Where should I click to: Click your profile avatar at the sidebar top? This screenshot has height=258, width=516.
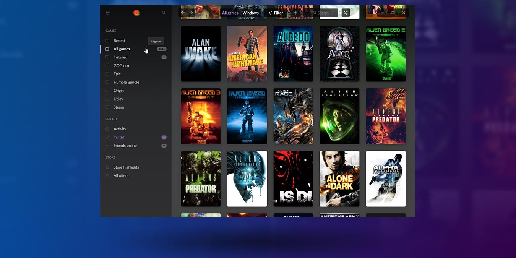tap(136, 13)
